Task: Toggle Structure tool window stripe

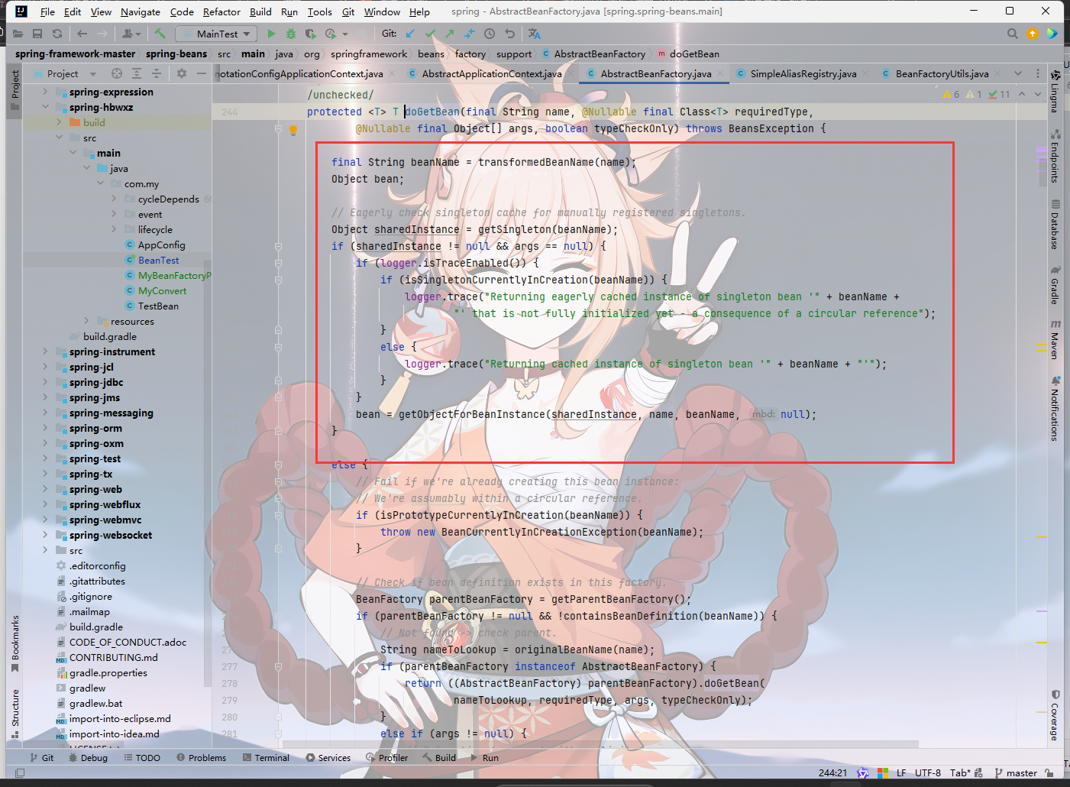Action: [x=15, y=714]
